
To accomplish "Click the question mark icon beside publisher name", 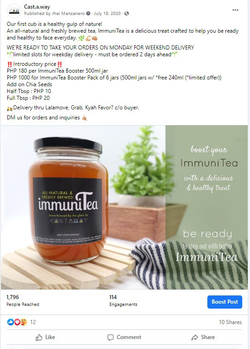I will pyautogui.click(x=88, y=13).
